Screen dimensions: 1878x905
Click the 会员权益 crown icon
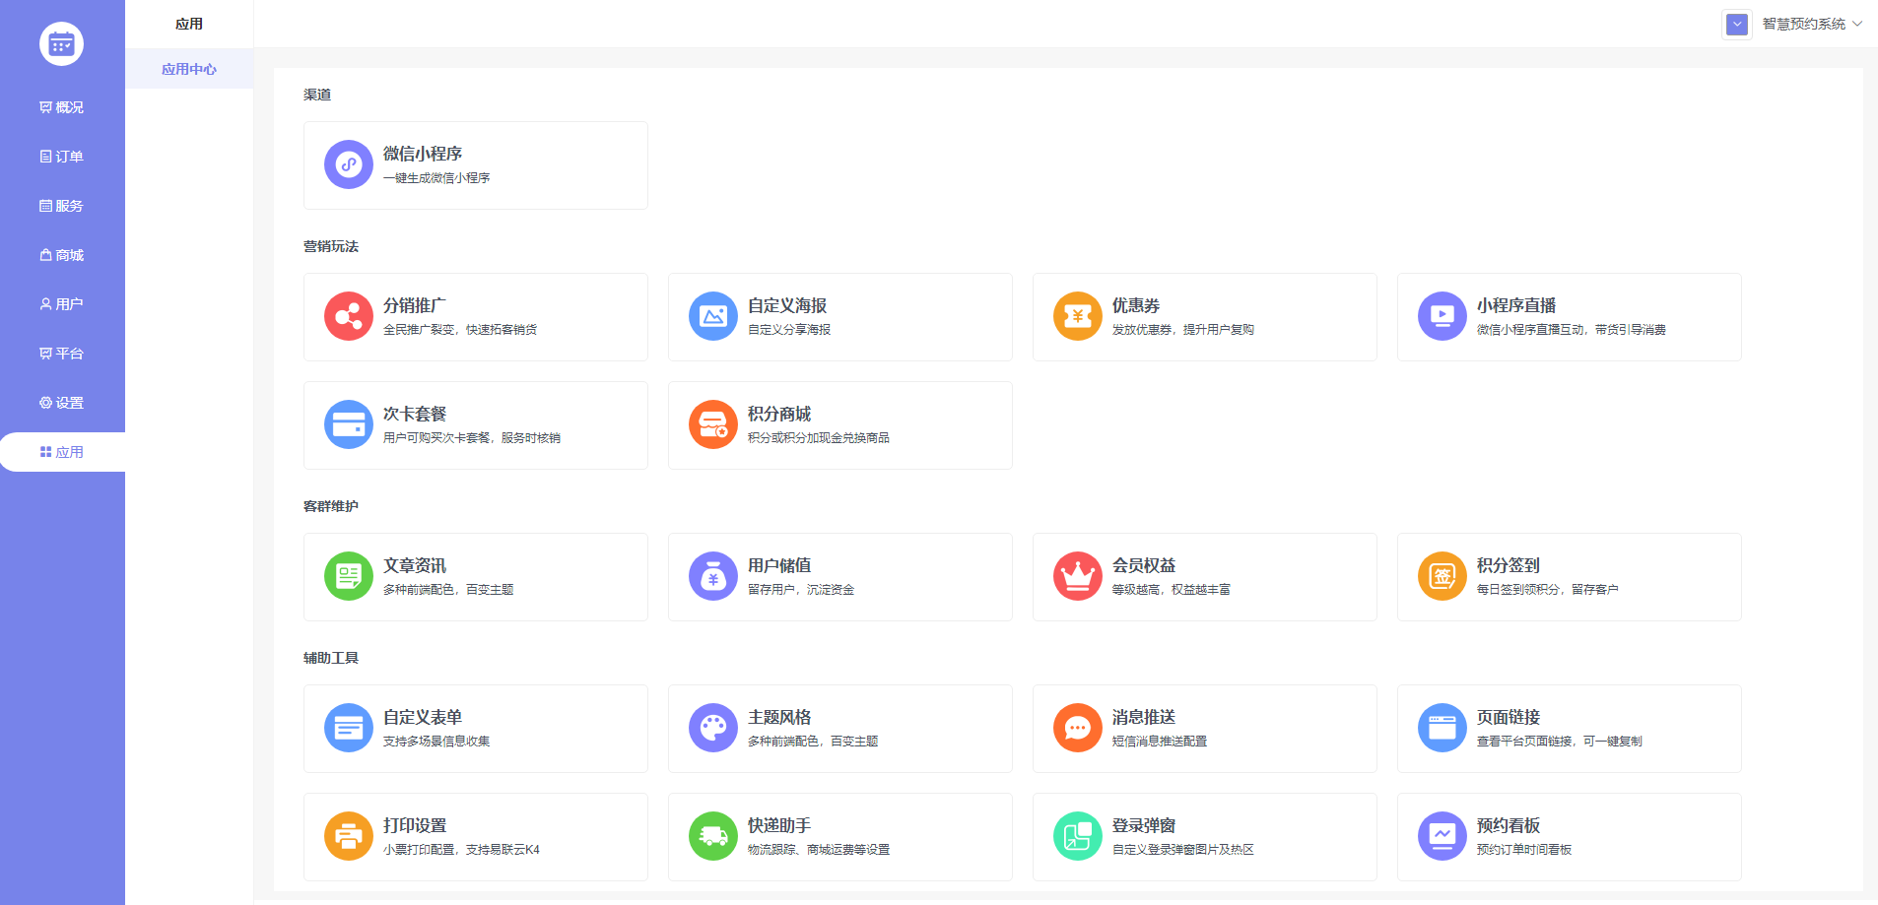(x=1078, y=576)
